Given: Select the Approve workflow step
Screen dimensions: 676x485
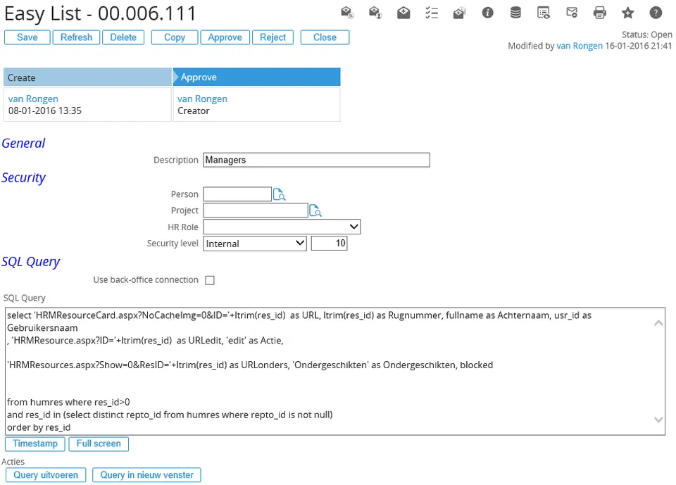Looking at the screenshot, I should [x=257, y=77].
